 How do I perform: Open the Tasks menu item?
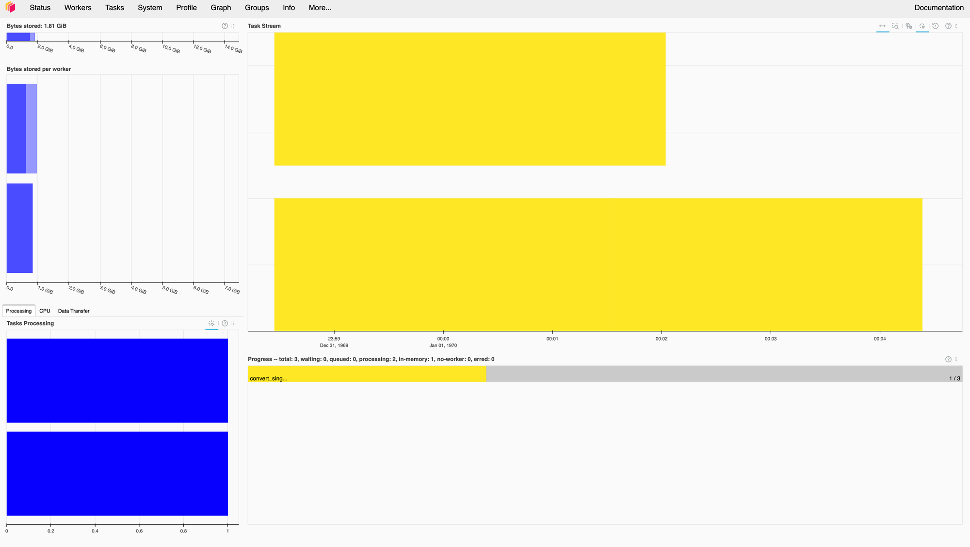pos(114,8)
